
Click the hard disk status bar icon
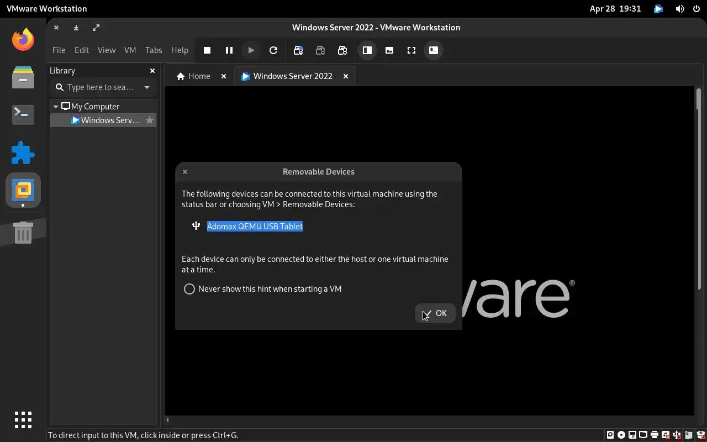coord(610,435)
